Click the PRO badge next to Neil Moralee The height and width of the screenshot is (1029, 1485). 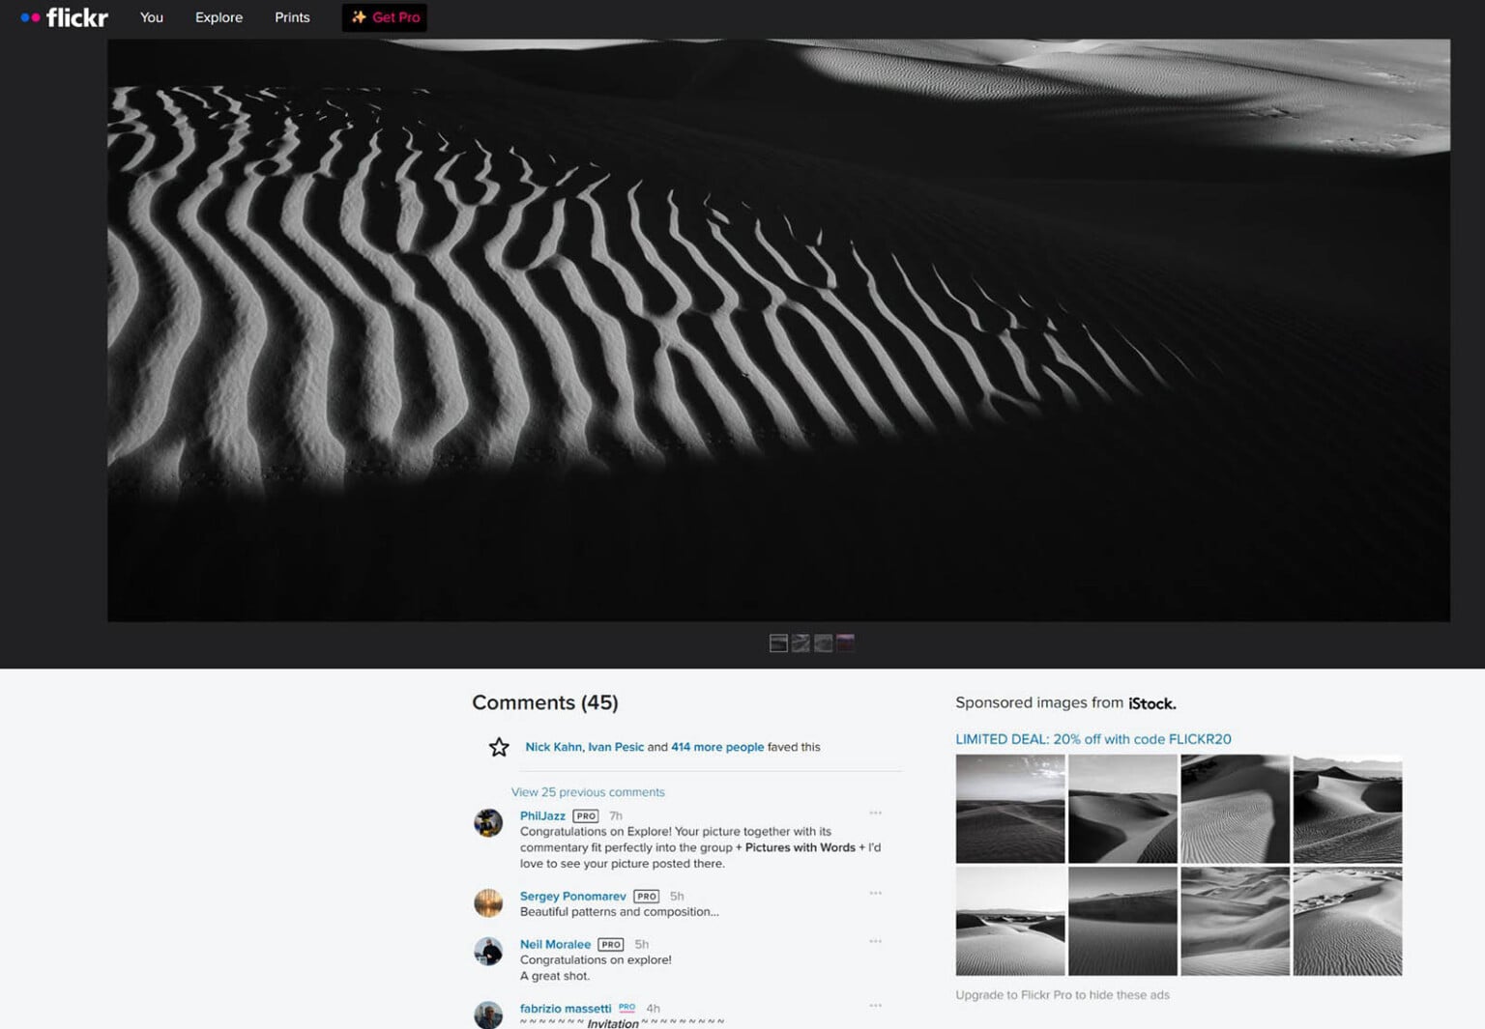(x=611, y=945)
